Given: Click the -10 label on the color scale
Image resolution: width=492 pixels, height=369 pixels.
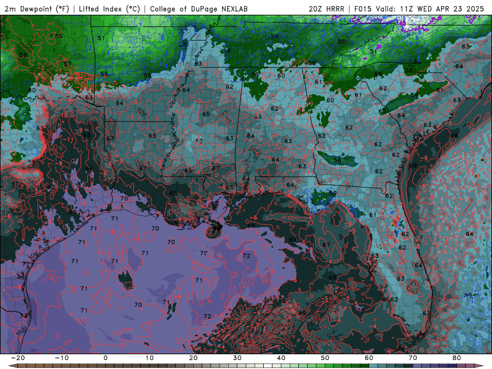Looking at the screenshot, I should point(61,358).
